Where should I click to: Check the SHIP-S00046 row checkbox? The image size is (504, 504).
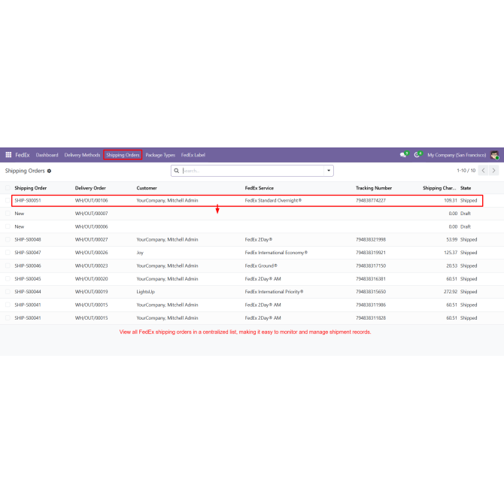pos(8,266)
